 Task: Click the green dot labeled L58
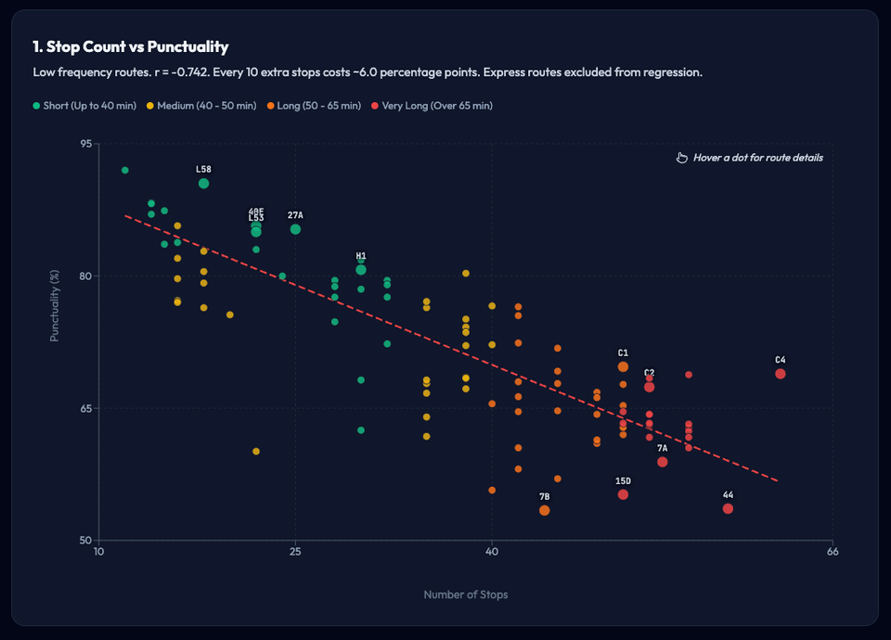click(x=203, y=184)
